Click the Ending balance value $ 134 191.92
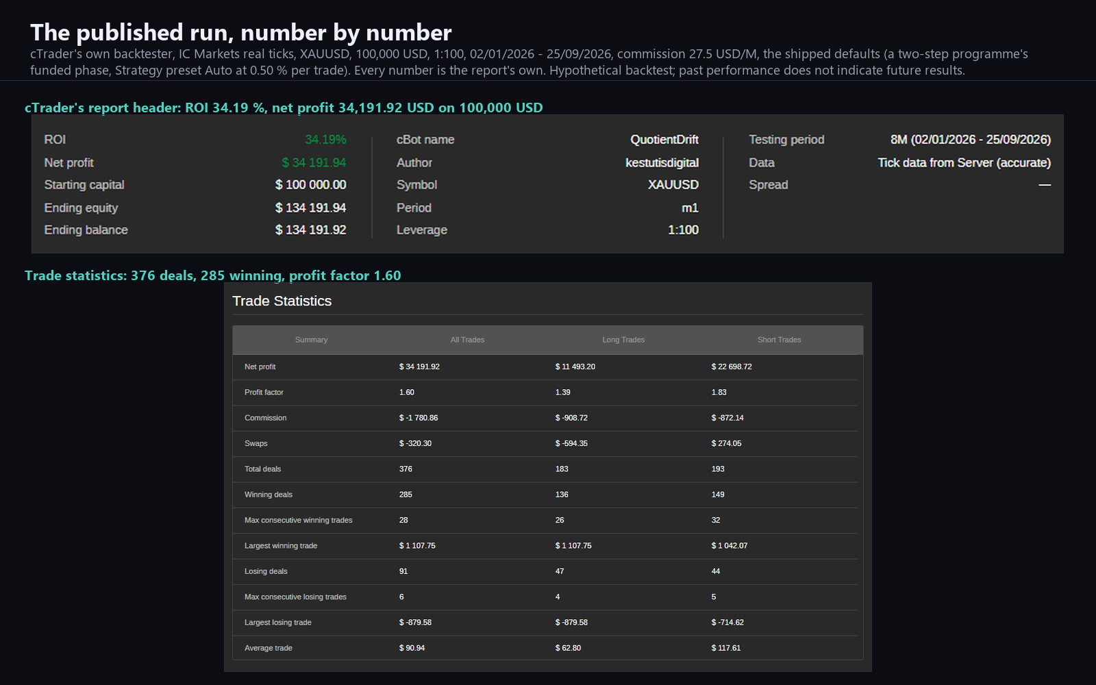This screenshot has height=685, width=1096. coord(310,230)
